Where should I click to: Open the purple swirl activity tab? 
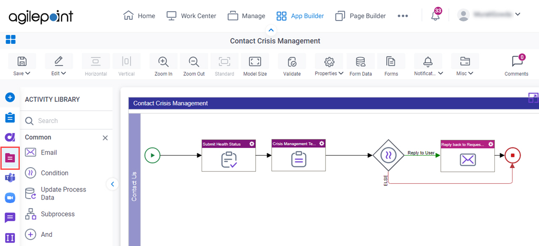point(10,137)
